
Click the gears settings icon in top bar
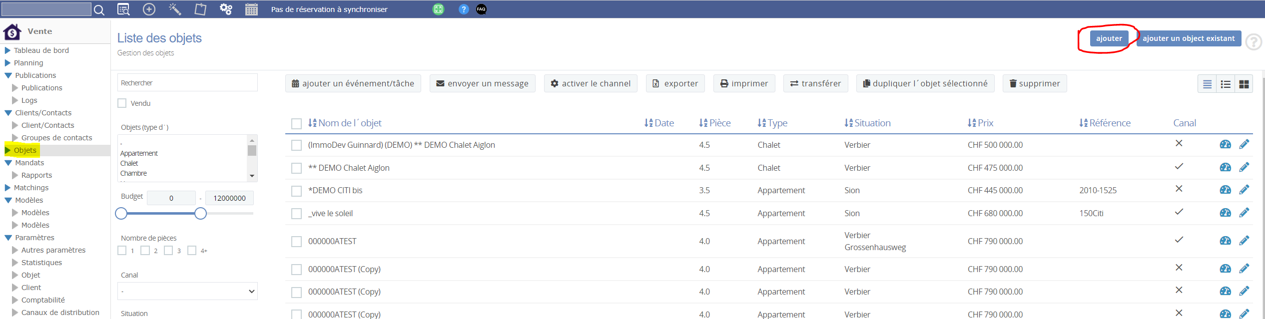(226, 9)
